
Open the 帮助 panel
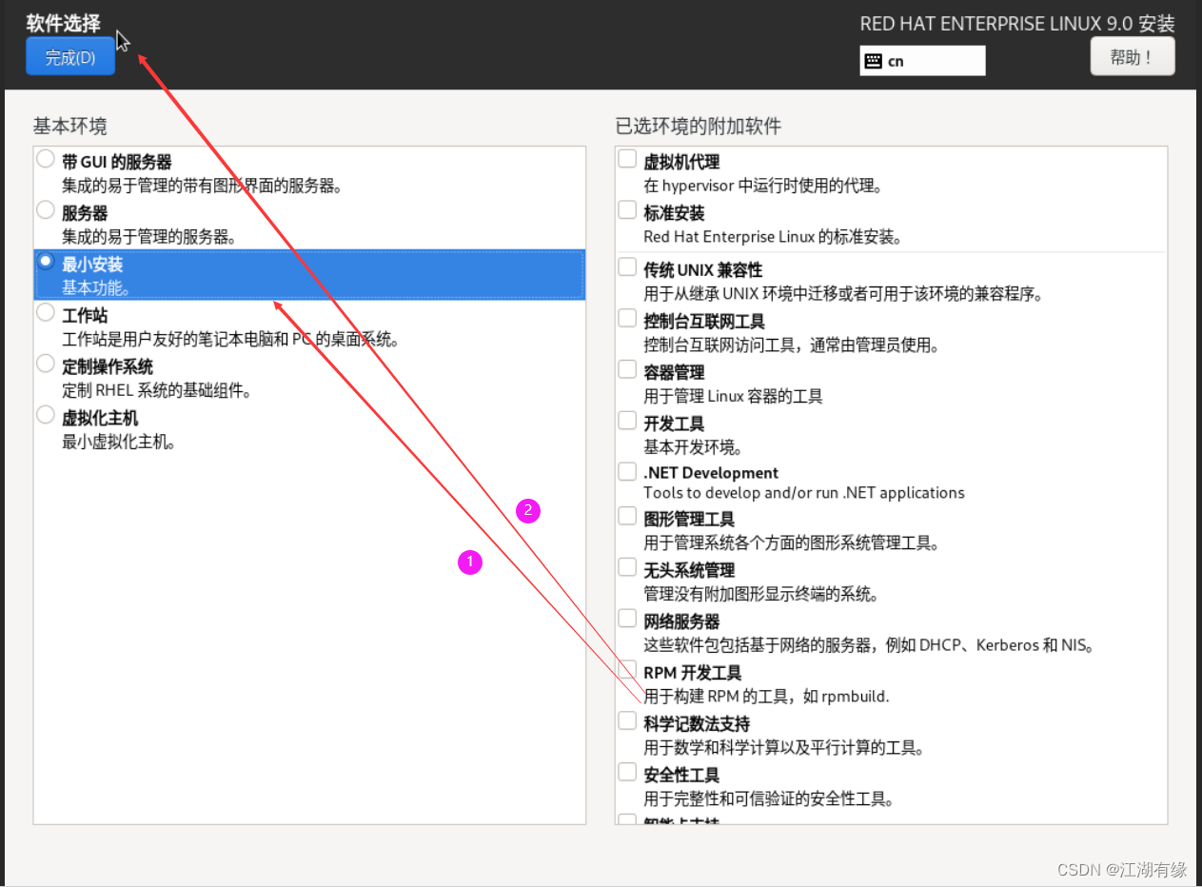pos(1132,55)
